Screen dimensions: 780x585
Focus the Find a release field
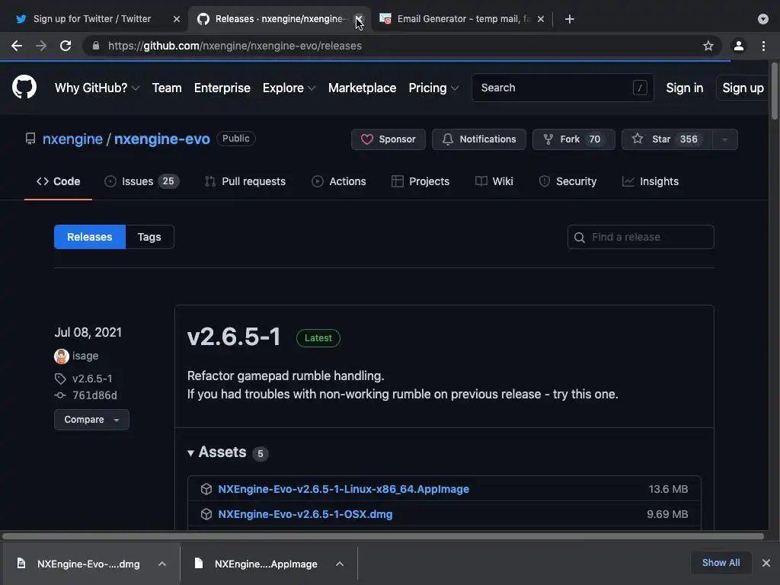click(x=641, y=237)
